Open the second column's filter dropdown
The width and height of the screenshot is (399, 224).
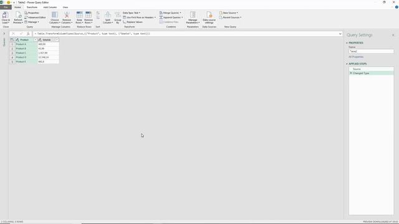click(x=57, y=40)
